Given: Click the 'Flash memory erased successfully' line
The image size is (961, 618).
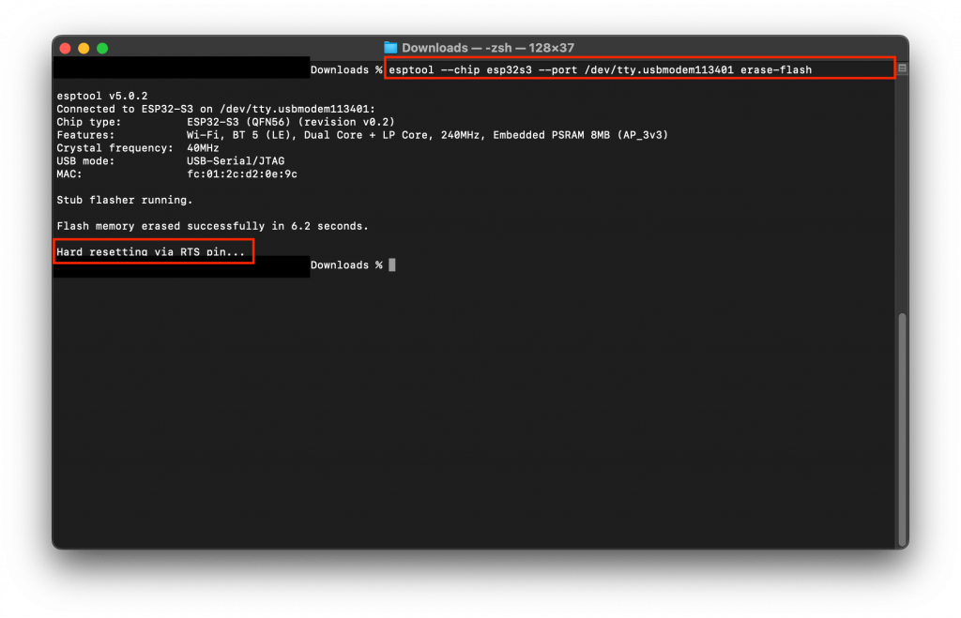Looking at the screenshot, I should [x=212, y=226].
